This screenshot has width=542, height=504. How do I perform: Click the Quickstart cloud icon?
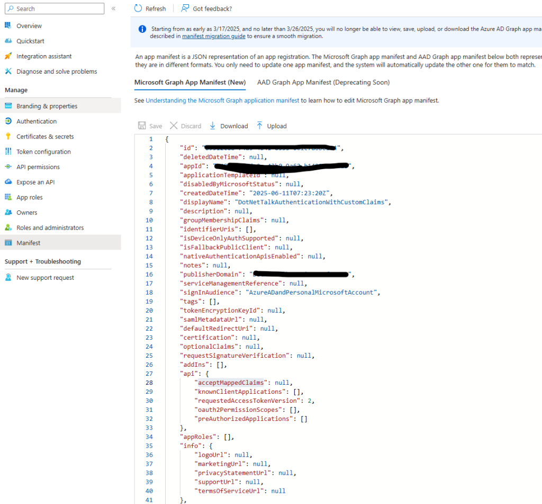pos(8,41)
